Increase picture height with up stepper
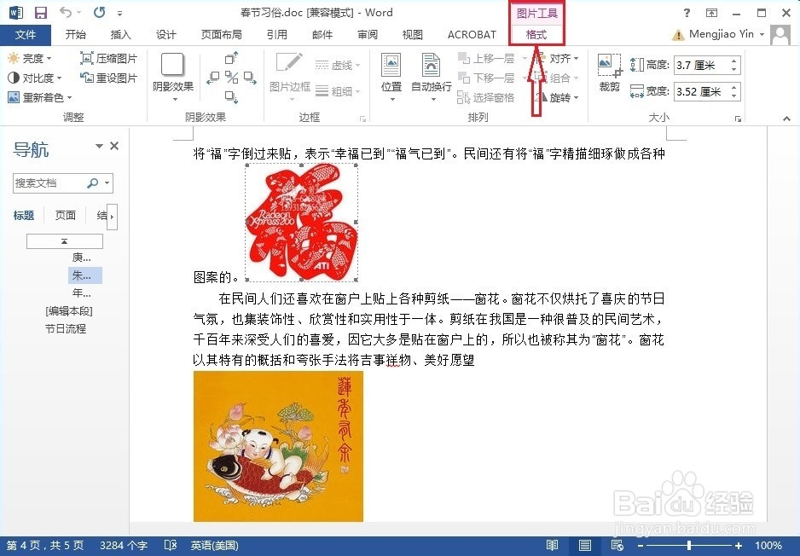Image resolution: width=800 pixels, height=556 pixels. [x=734, y=61]
